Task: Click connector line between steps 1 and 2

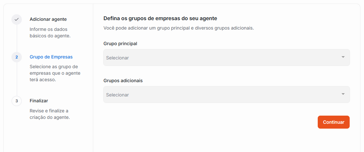Action: coord(17,38)
